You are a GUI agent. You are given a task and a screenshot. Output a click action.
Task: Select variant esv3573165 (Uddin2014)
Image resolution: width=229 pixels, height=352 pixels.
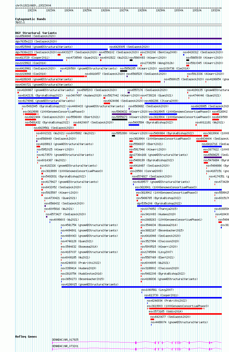[166, 311]
